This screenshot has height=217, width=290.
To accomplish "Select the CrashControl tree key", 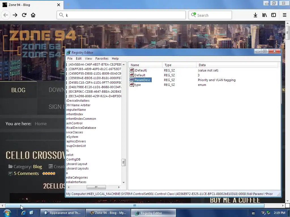I will point(74,123).
